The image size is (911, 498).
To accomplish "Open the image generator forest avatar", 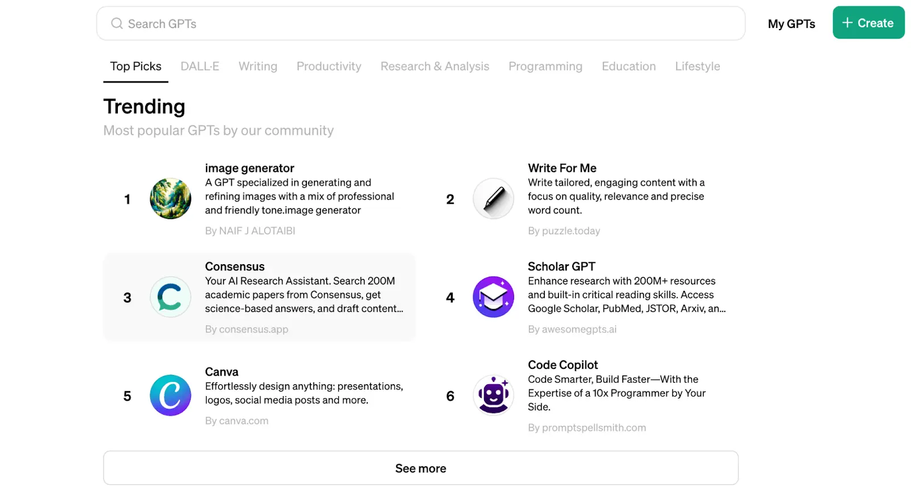I will pyautogui.click(x=170, y=199).
